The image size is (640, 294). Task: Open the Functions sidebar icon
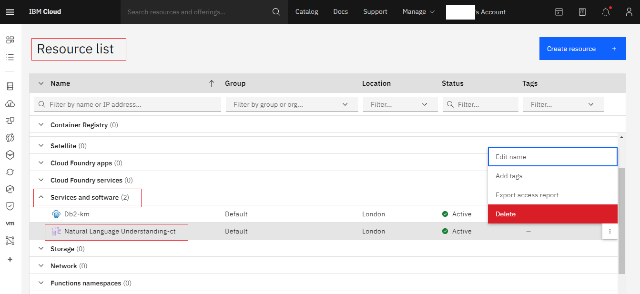click(x=10, y=138)
